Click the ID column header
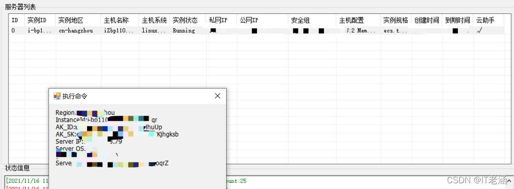This screenshot has height=189, width=514. tap(17, 20)
